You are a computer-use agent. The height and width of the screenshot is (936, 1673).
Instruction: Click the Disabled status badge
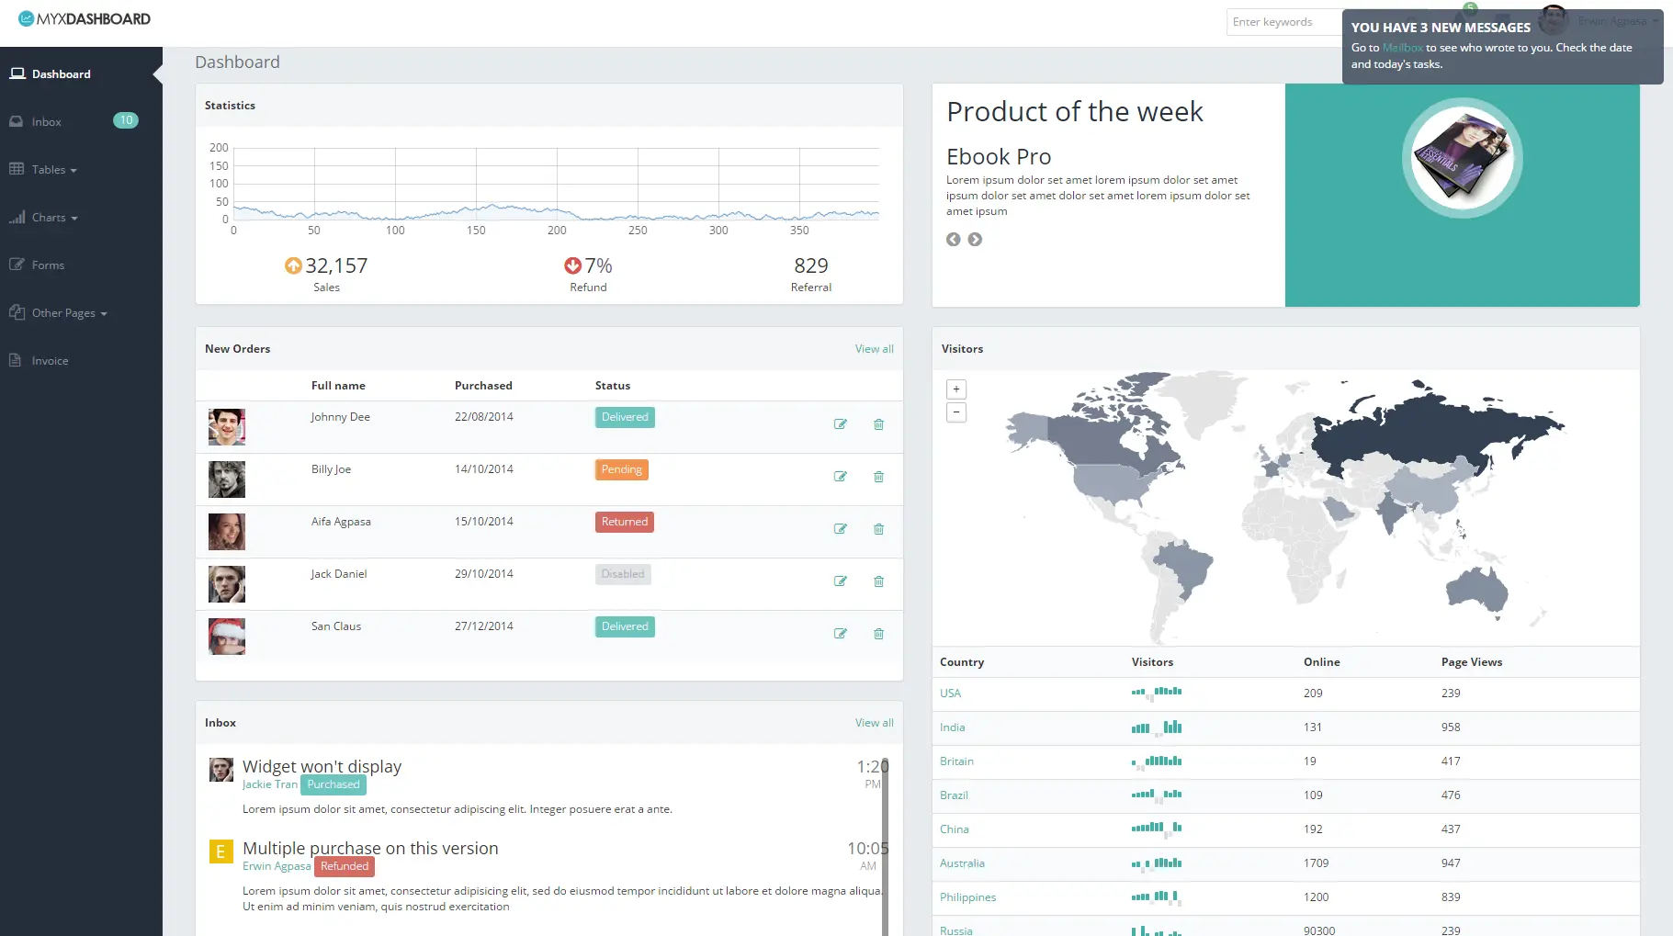(623, 574)
